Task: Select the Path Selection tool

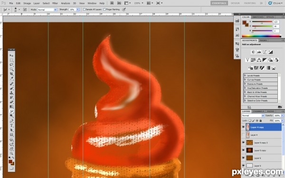Action: point(11,130)
